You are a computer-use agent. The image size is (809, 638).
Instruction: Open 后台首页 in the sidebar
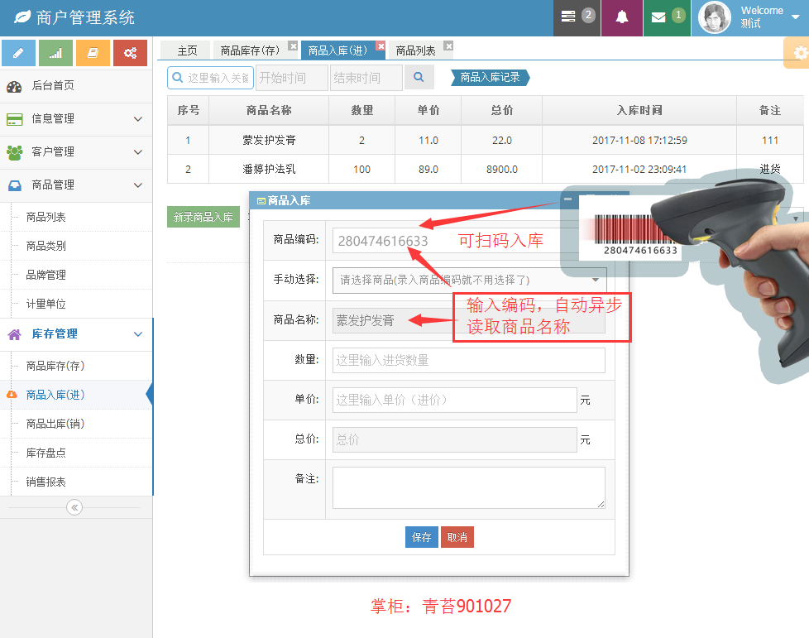76,86
